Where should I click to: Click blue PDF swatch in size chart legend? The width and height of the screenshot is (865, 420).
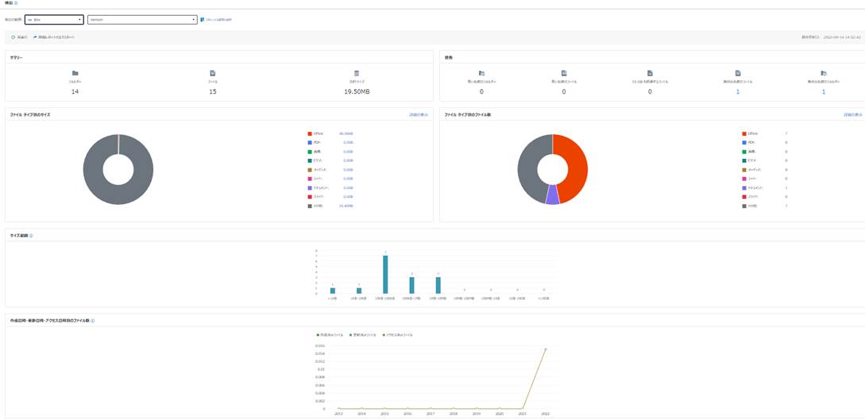click(x=310, y=142)
